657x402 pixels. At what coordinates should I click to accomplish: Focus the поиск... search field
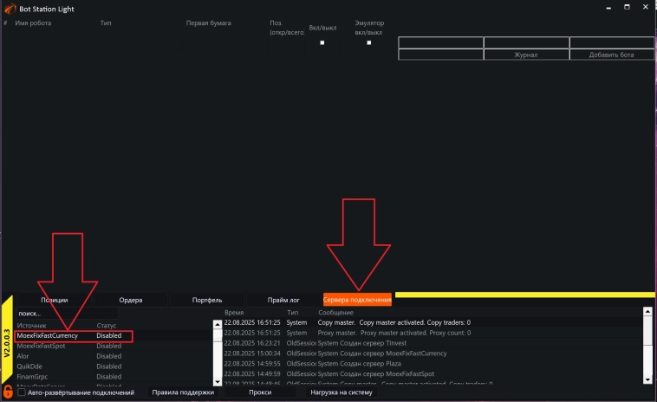tap(67, 314)
